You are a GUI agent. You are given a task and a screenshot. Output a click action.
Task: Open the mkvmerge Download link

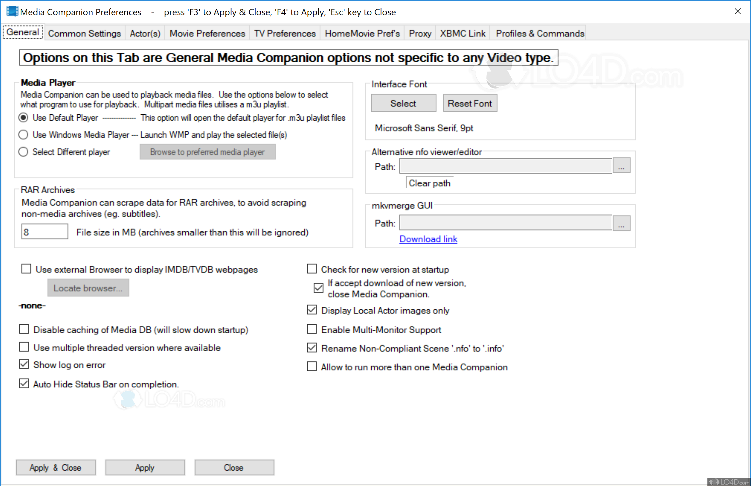point(428,239)
